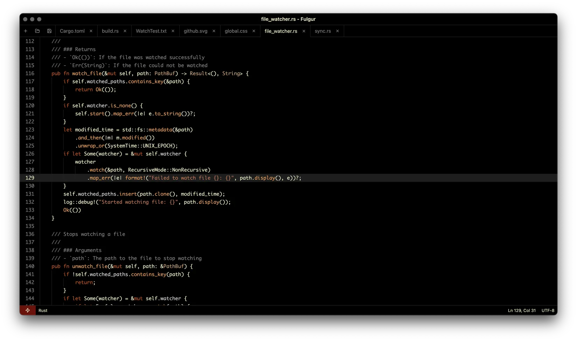This screenshot has width=577, height=341.
Task: Place cursor on the unwatch_file function name
Action: click(x=90, y=266)
